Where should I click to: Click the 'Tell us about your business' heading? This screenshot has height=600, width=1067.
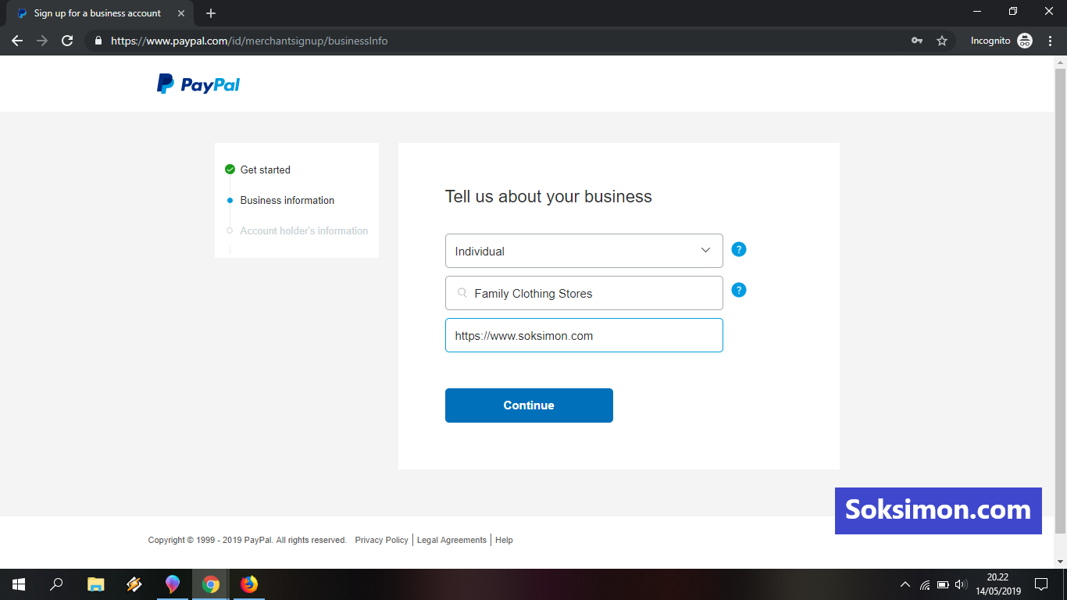pyautogui.click(x=548, y=196)
